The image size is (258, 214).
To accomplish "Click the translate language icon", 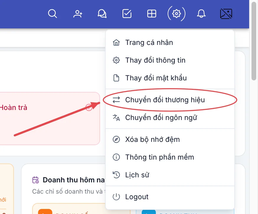I will coord(116,118).
